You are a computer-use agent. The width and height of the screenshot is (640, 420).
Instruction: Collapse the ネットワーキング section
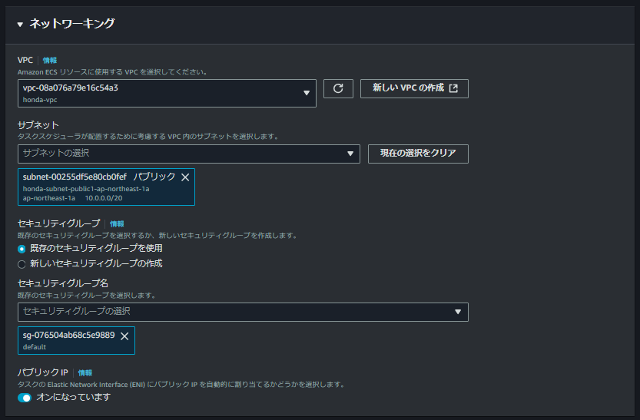[20, 25]
